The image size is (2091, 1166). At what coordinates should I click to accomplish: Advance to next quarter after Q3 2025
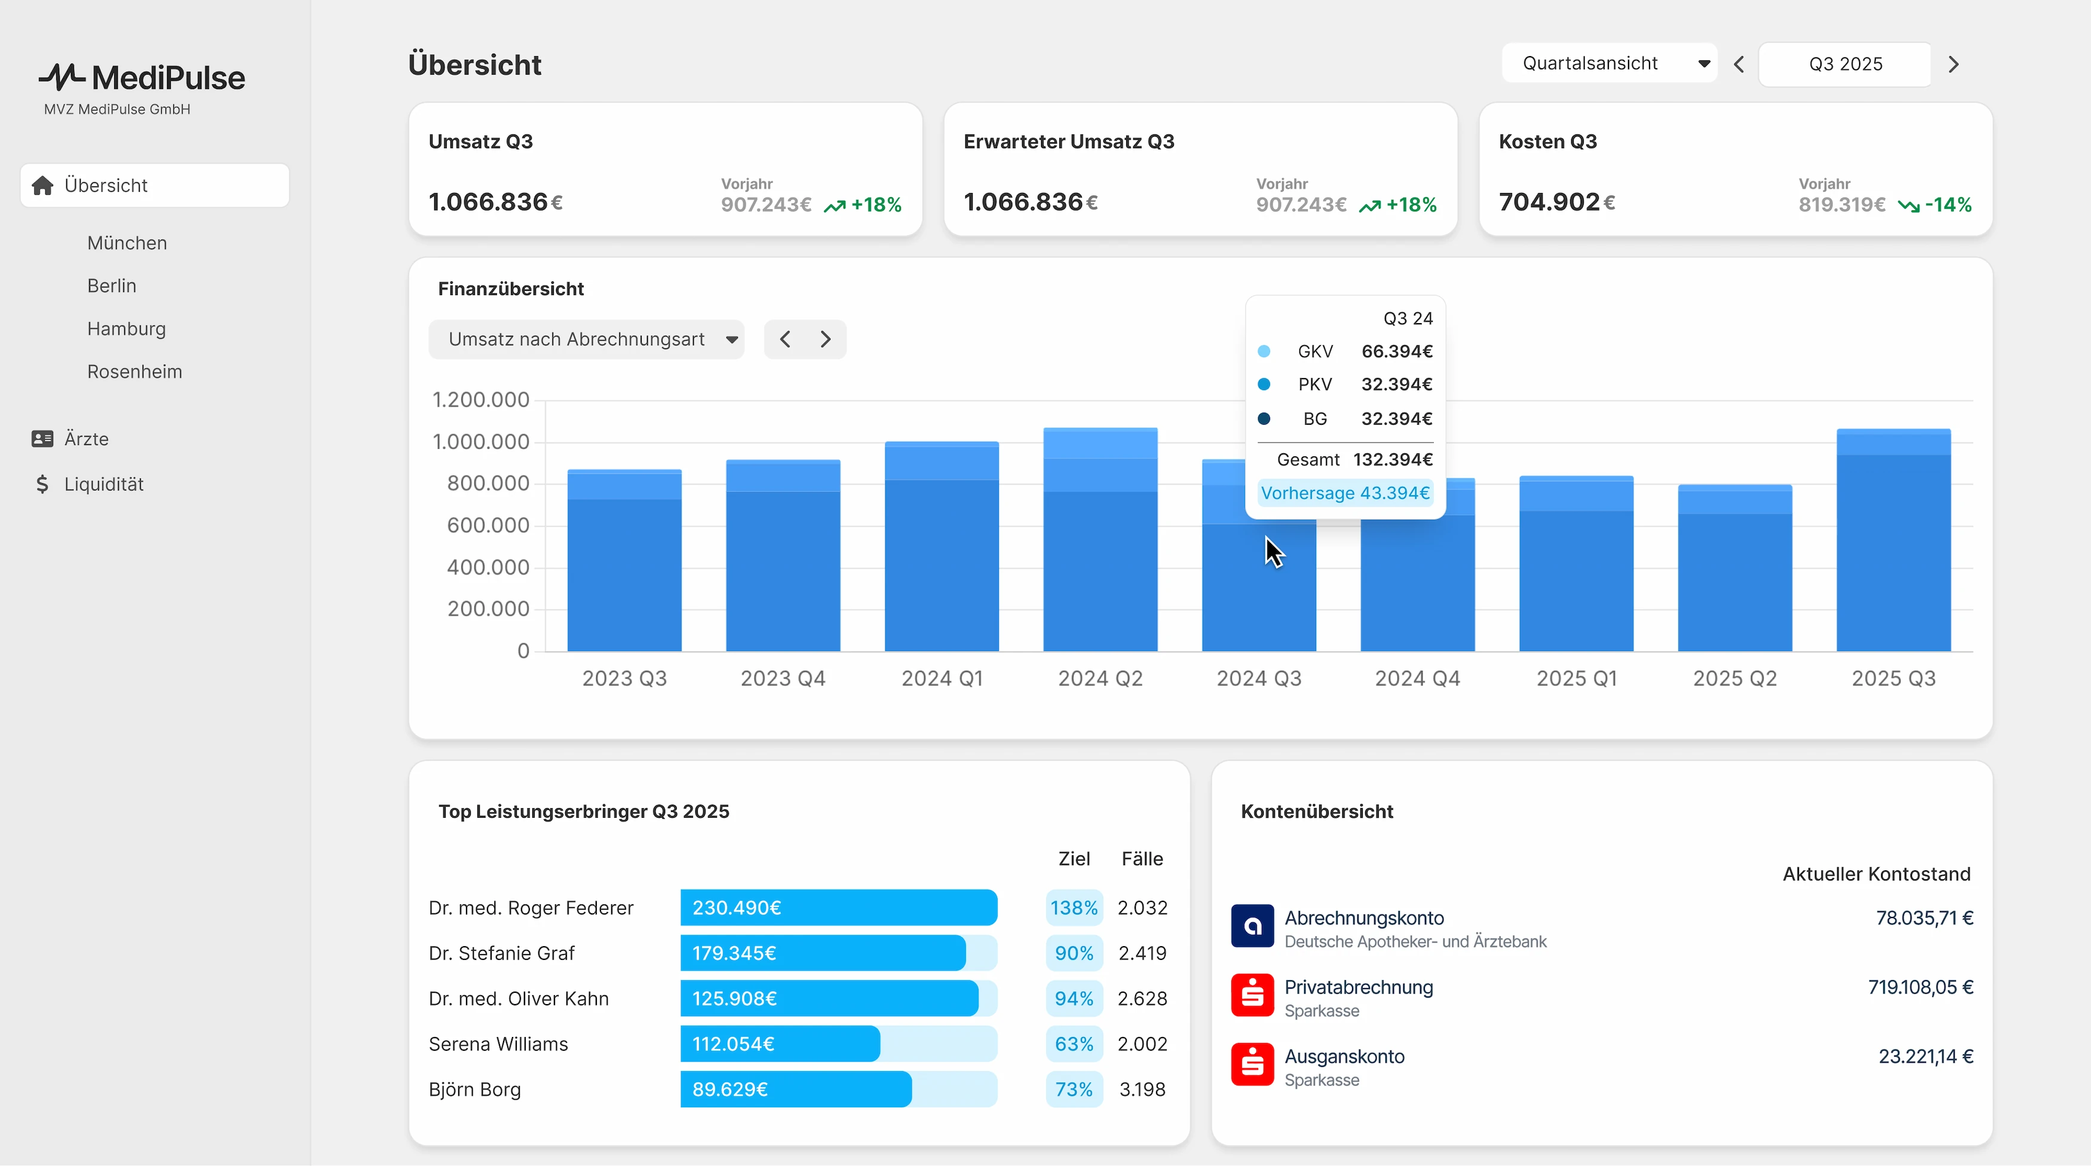tap(1953, 64)
